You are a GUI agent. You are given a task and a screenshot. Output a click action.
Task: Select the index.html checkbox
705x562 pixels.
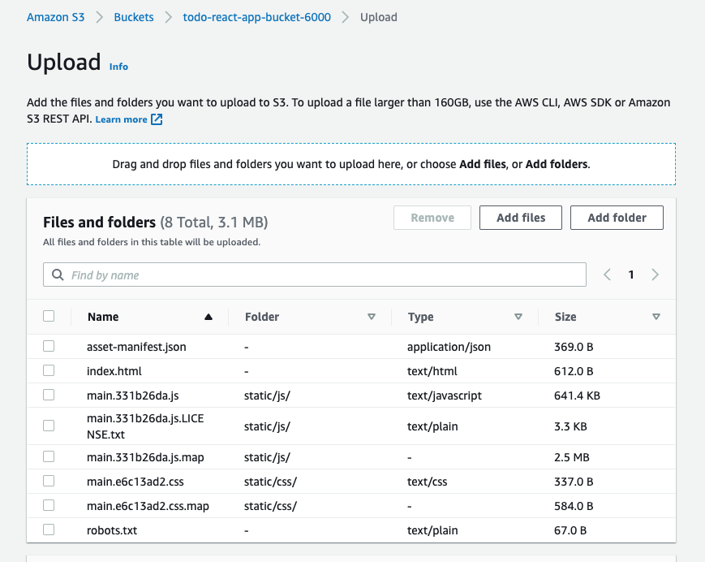point(49,370)
